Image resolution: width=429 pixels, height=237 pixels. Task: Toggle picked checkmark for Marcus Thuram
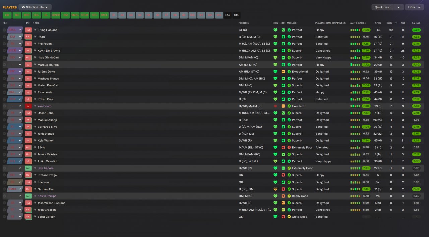4,65
